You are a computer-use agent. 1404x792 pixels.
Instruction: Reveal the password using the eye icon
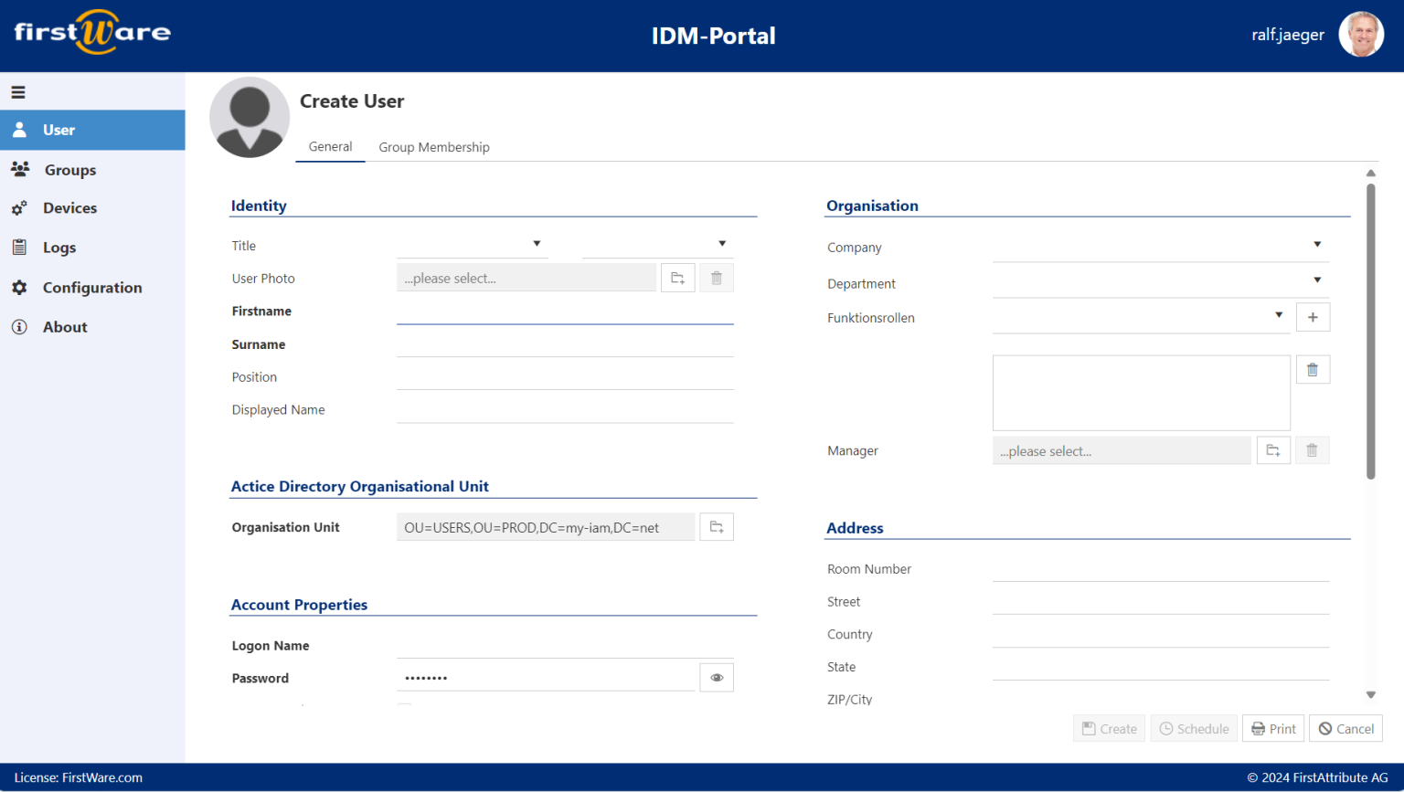coord(717,677)
